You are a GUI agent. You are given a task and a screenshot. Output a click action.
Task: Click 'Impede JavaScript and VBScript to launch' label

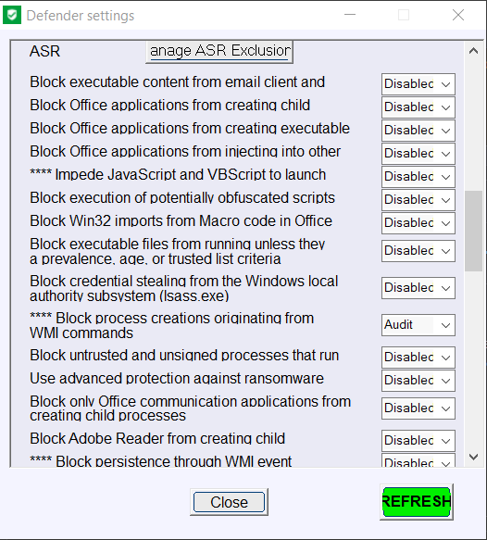pos(178,175)
